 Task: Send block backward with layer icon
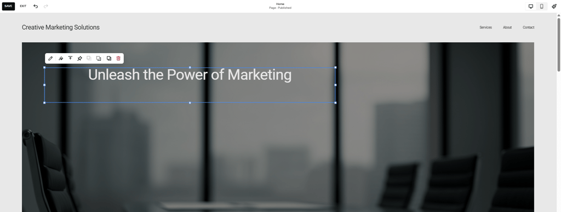(99, 58)
